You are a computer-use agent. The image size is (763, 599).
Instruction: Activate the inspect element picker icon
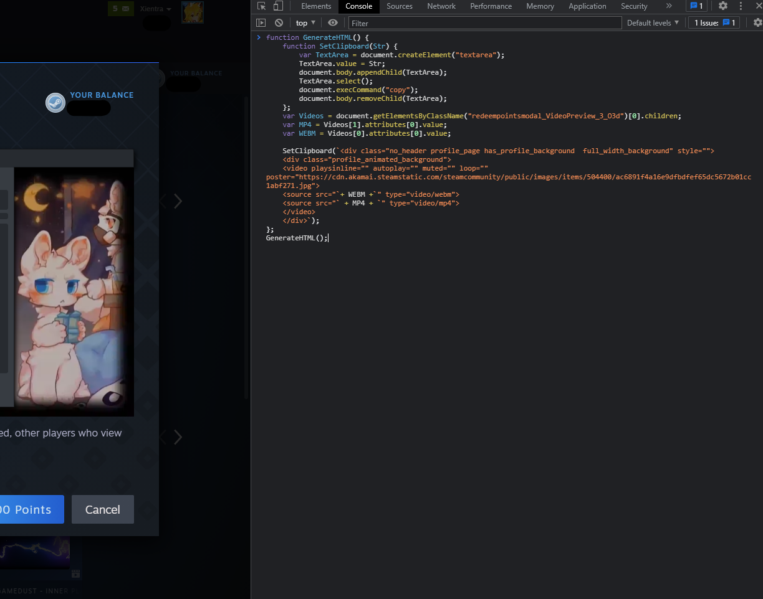[262, 6]
